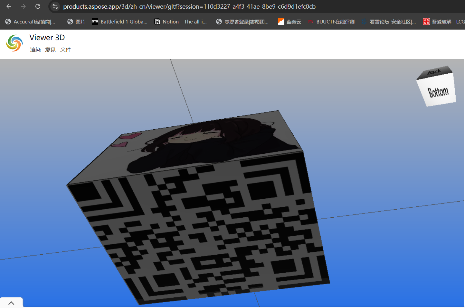Screen dimensions: 465x308
Task: Open the 渲染 menu
Action: point(35,50)
